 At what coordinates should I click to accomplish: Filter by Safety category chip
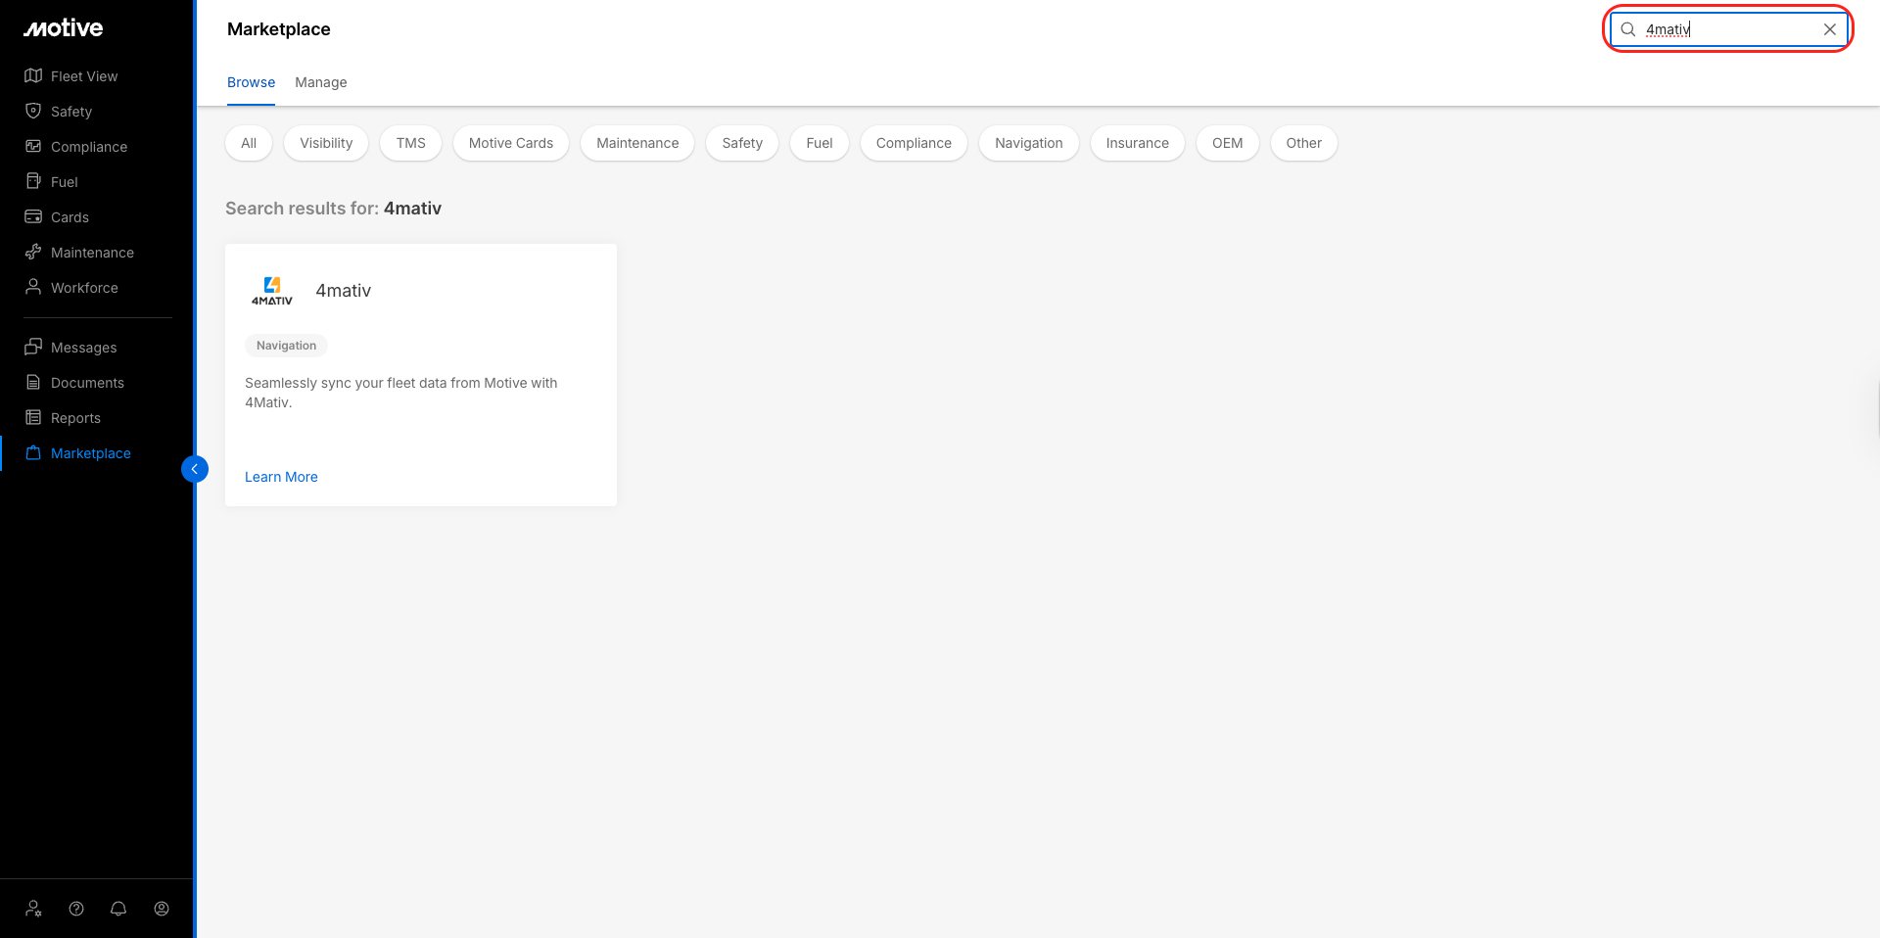tap(742, 143)
